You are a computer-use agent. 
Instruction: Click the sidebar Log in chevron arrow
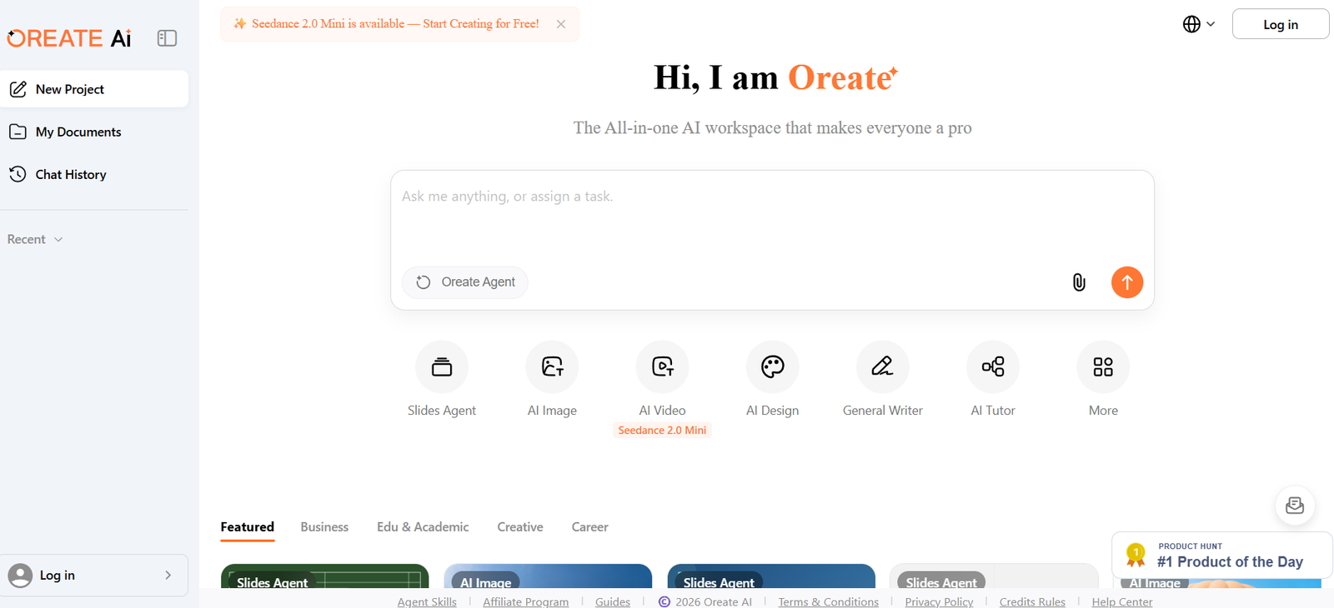pyautogui.click(x=168, y=575)
